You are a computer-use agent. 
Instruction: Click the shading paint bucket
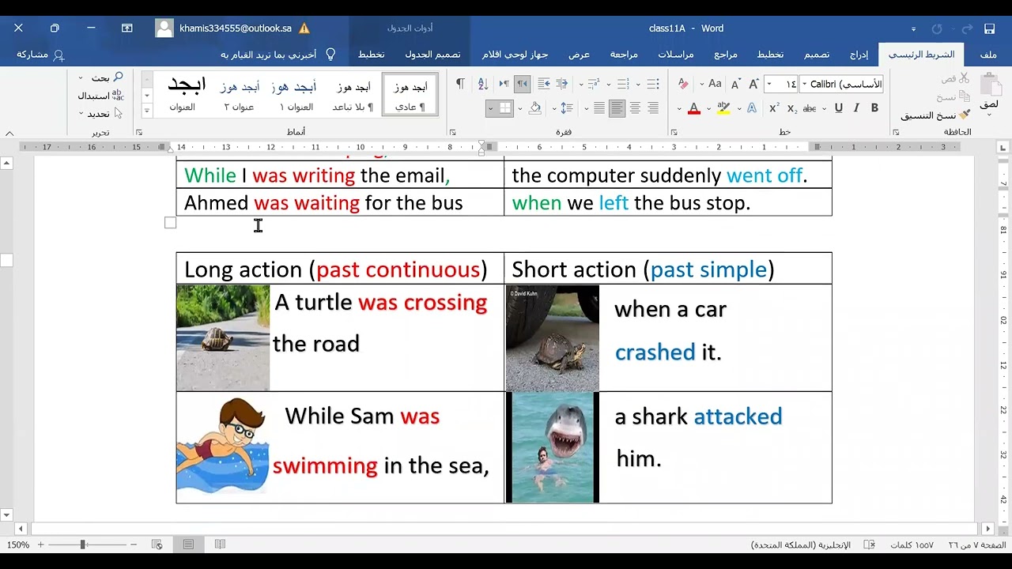(535, 108)
